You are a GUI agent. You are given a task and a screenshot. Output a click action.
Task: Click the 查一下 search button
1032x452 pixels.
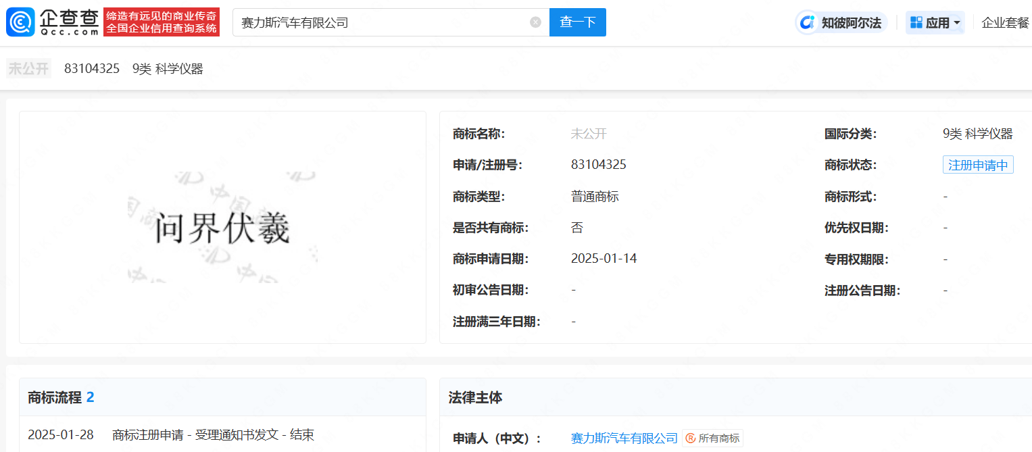(x=578, y=22)
